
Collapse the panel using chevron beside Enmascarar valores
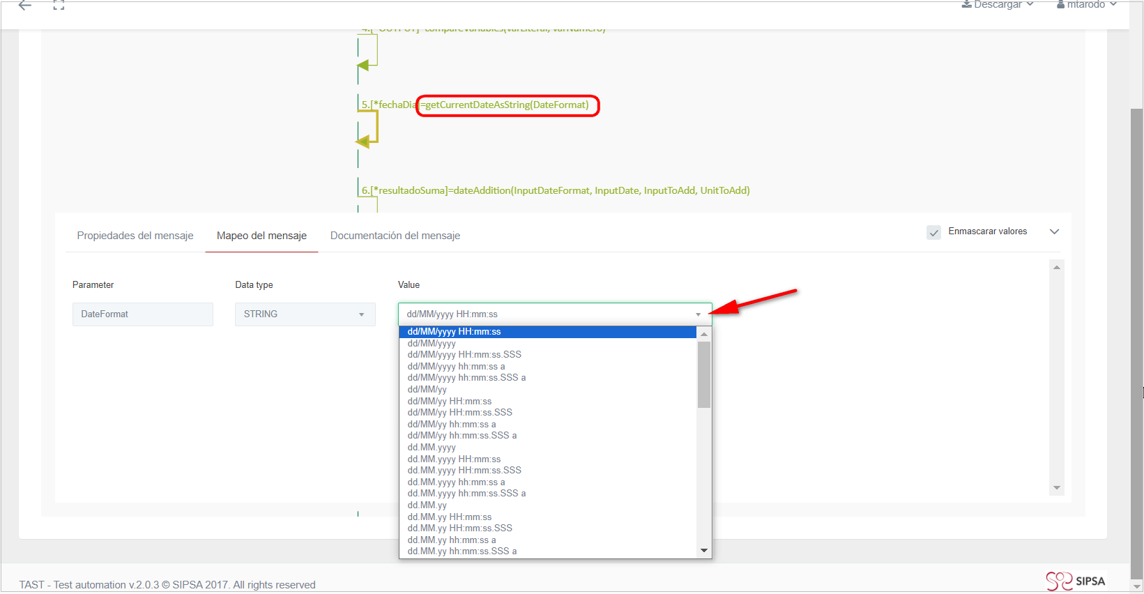1054,231
